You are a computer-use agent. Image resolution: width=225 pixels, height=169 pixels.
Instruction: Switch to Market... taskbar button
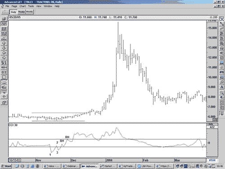coord(108,166)
